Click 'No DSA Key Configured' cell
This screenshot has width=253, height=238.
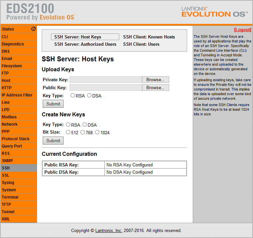tap(145, 172)
